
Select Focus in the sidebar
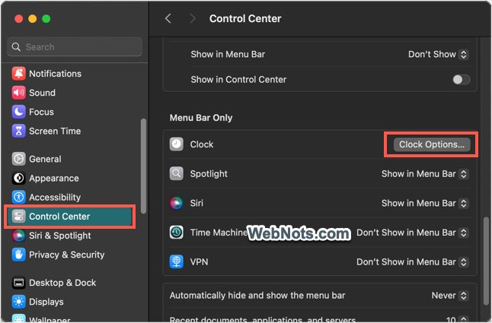pyautogui.click(x=70, y=112)
